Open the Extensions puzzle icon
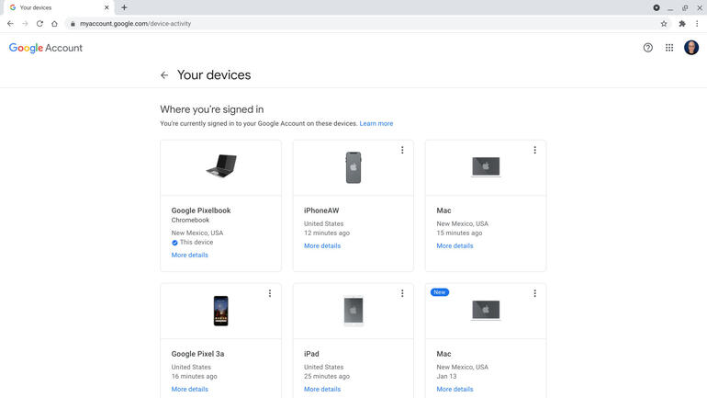 pyautogui.click(x=681, y=24)
